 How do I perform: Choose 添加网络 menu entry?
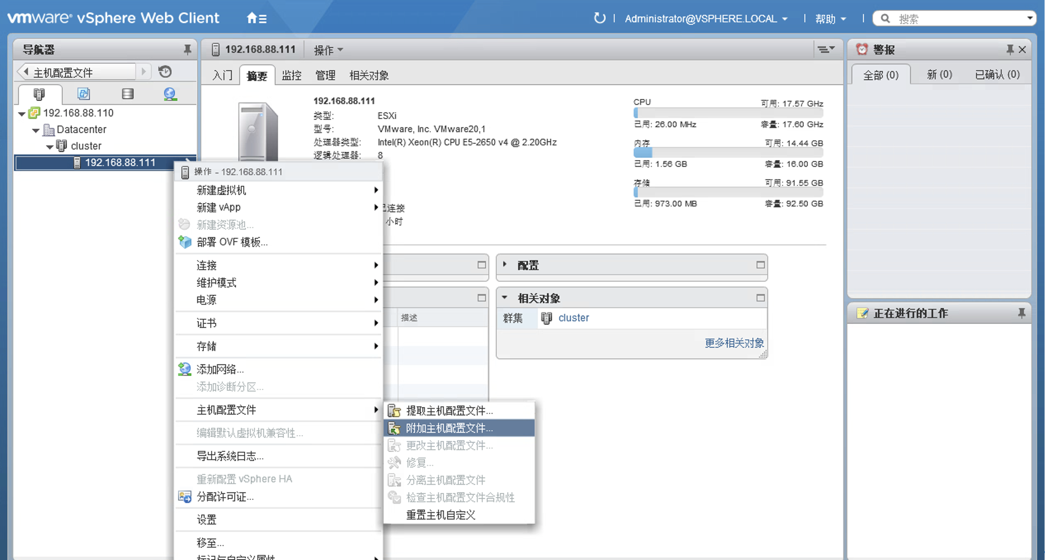[279, 369]
